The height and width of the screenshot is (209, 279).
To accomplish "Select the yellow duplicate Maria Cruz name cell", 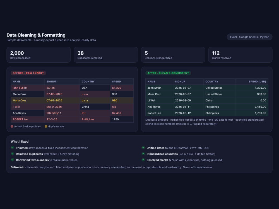I will click(x=28, y=100).
